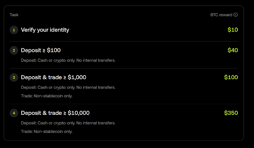Click the $350 reward amount
Viewport: 254px width, 148px height.
pos(231,113)
